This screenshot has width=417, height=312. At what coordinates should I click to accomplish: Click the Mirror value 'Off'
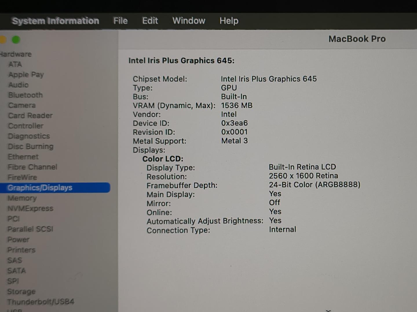click(x=275, y=203)
